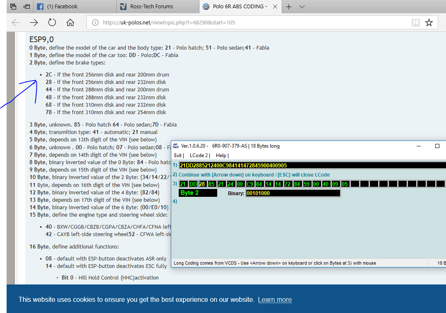Select the 09 byte cell
Screen dimensions: 446x313
pos(336,184)
